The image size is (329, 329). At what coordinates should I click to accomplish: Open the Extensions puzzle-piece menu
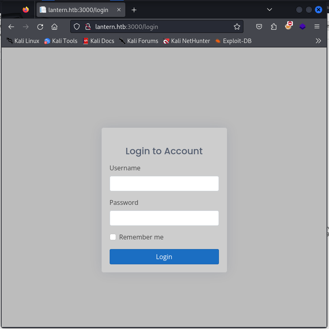(274, 27)
